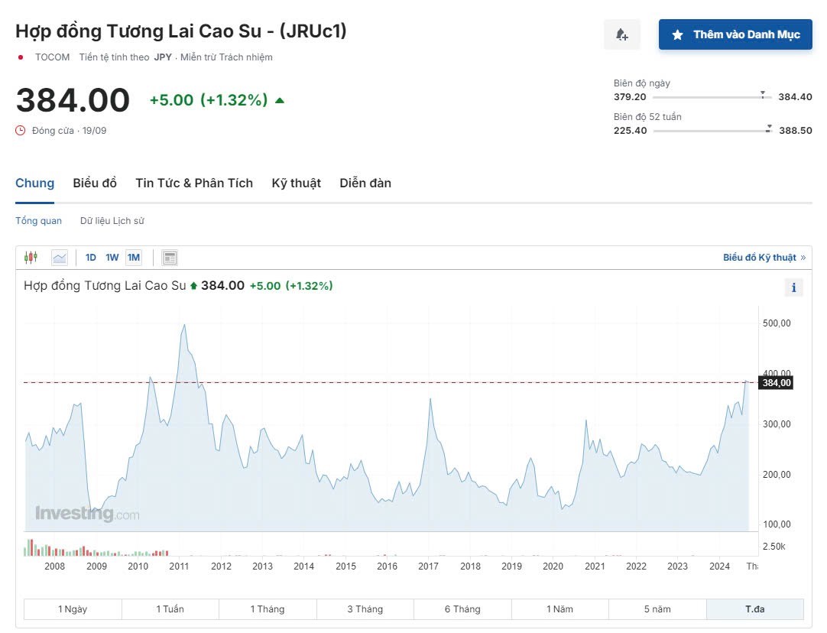Select the 5 năm time range

click(657, 609)
